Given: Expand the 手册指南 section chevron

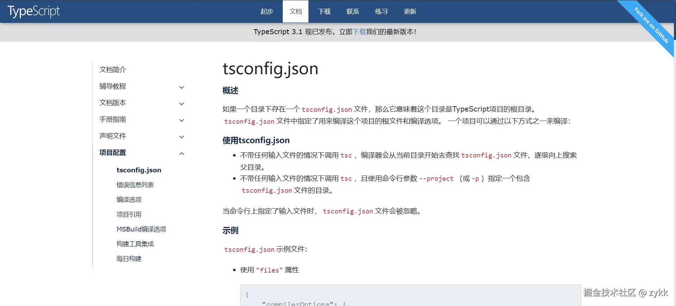Looking at the screenshot, I should click(182, 120).
